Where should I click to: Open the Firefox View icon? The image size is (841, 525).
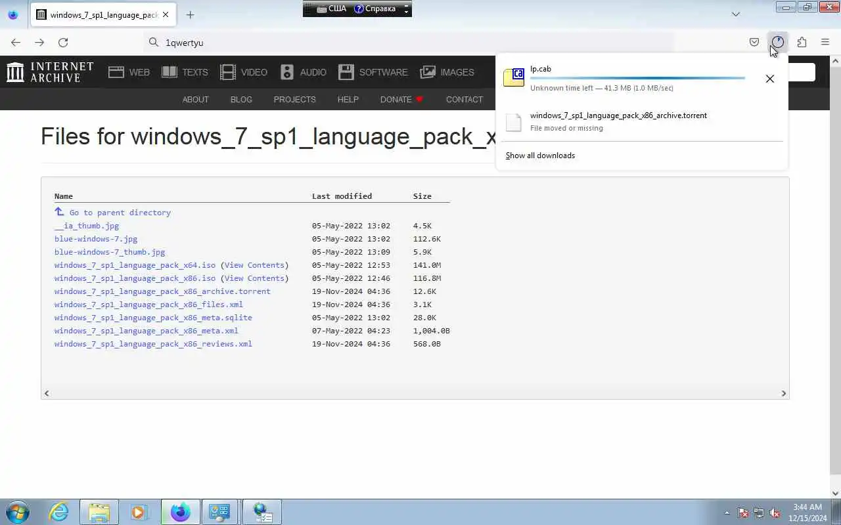click(x=13, y=14)
